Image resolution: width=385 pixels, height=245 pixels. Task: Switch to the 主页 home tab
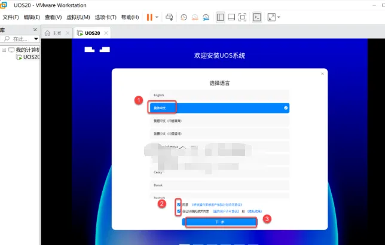pos(57,33)
